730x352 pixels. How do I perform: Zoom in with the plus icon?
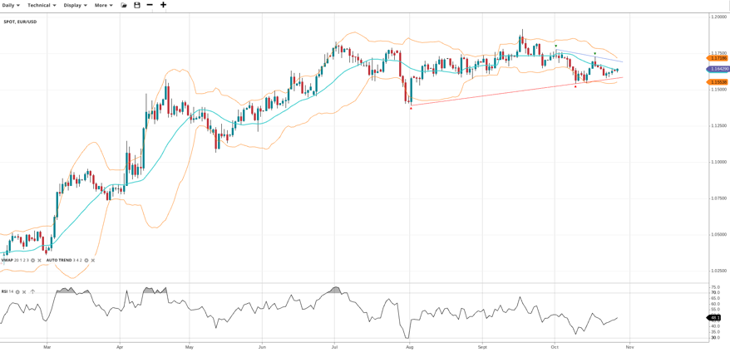(x=163, y=5)
